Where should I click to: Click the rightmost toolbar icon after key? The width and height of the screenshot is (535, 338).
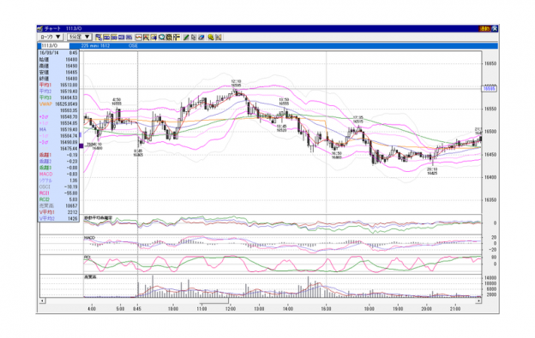(219, 37)
